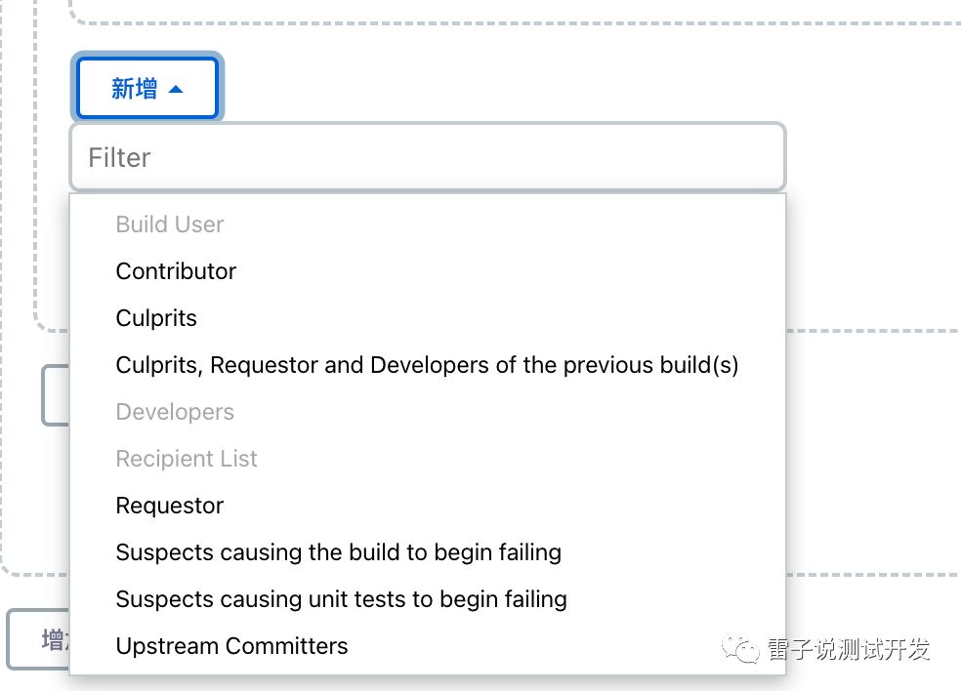The height and width of the screenshot is (691, 961).
Task: Click the 新增 dropdown button
Action: tap(146, 89)
